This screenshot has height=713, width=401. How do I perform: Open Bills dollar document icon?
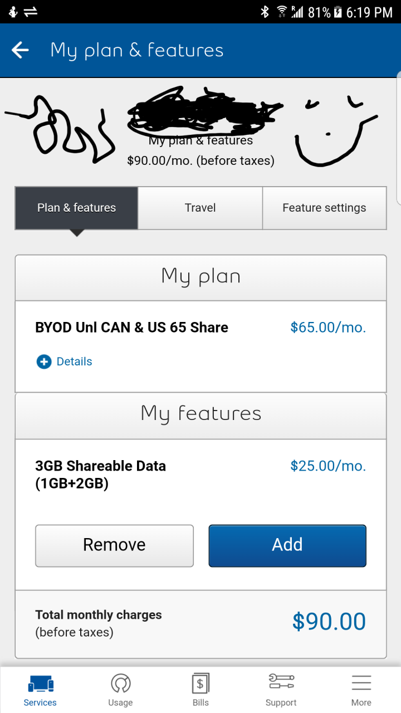[x=200, y=683]
